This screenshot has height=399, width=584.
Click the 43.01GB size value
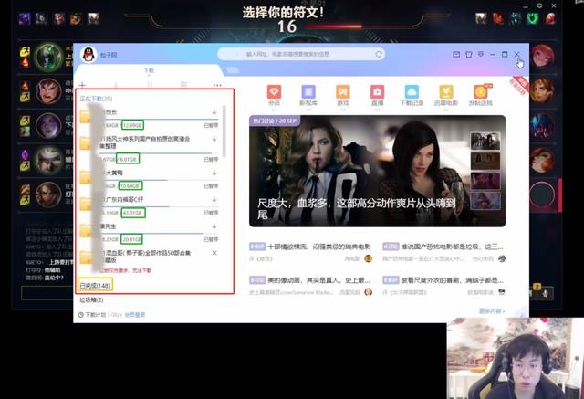pyautogui.click(x=132, y=213)
